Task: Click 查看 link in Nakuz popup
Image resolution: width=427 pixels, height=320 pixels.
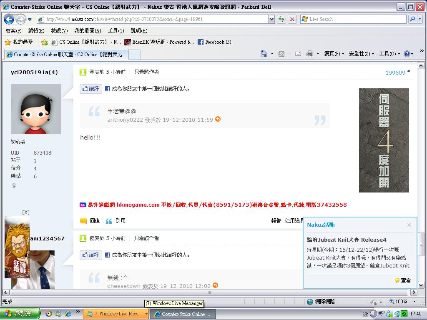Action: pos(403,280)
